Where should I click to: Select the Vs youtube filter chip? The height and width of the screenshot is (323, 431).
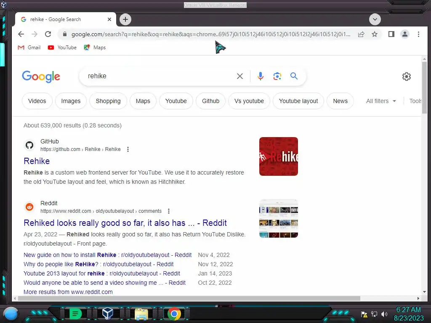tap(249, 101)
